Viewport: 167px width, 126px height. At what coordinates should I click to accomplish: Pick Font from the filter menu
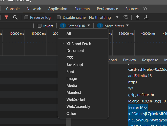(83, 72)
